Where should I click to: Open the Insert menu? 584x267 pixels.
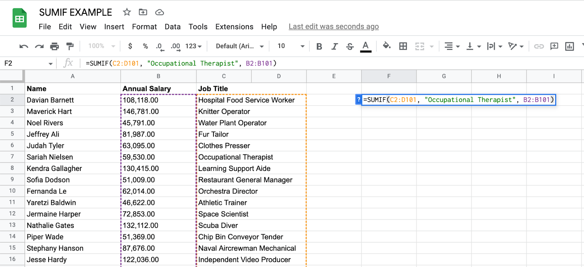point(114,27)
